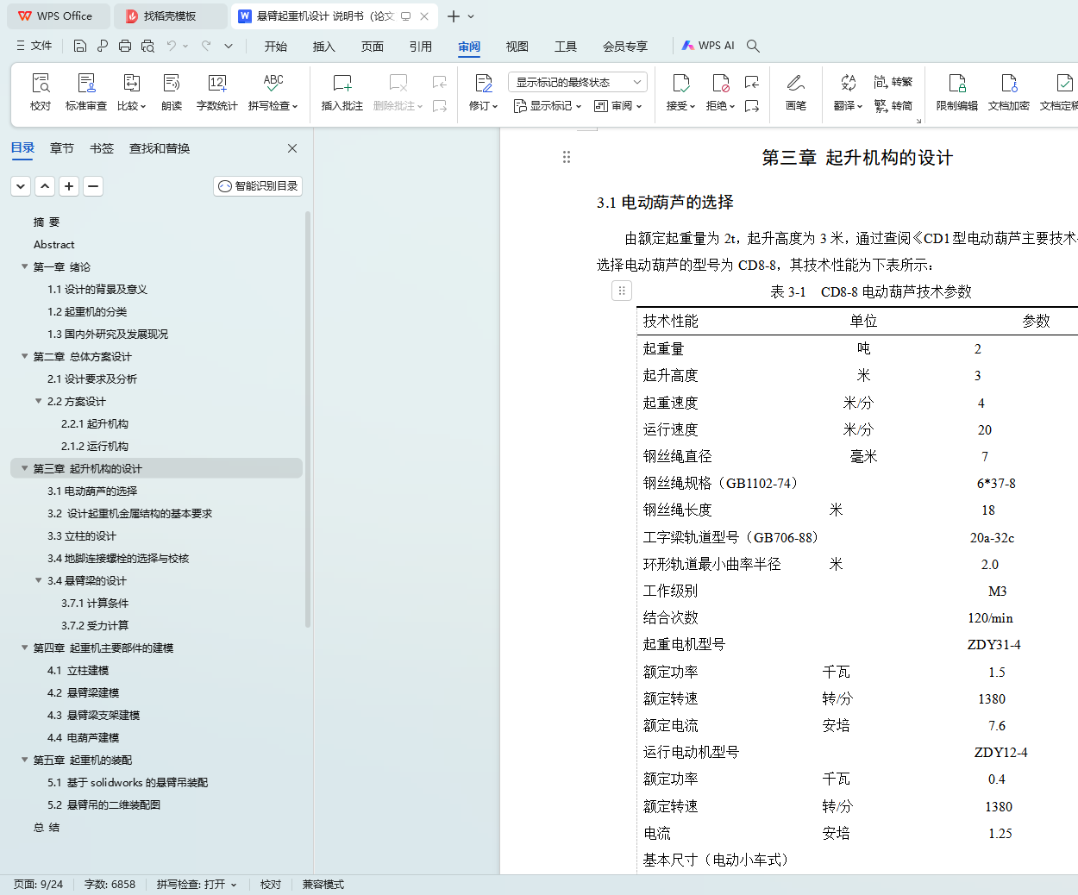
Task: Switch to the 插入 ribbon tab
Action: pos(324,47)
